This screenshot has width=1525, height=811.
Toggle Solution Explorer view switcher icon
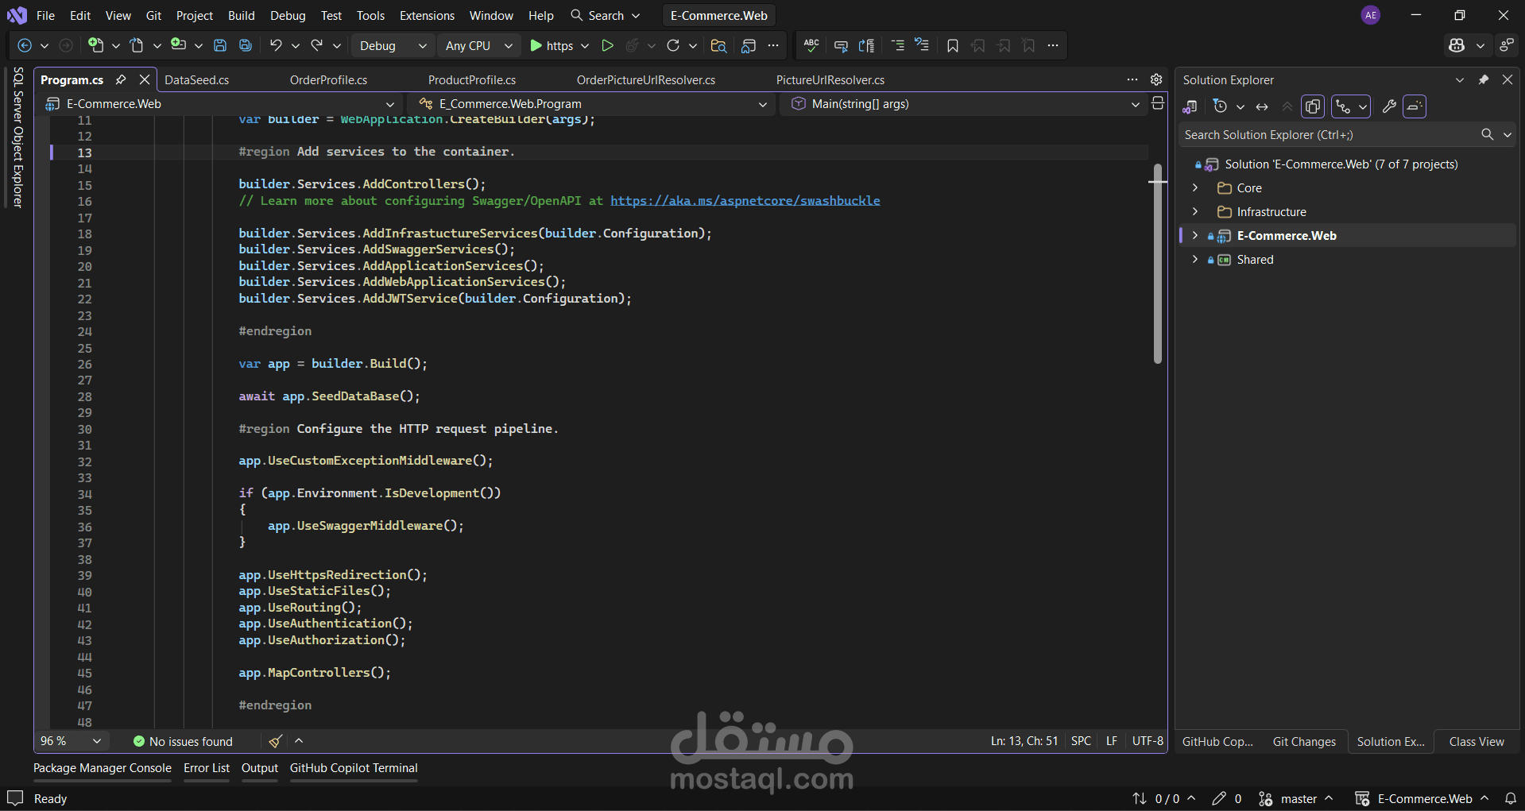tap(1190, 106)
